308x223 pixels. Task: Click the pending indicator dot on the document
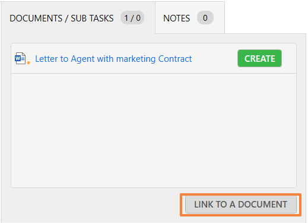(x=28, y=63)
